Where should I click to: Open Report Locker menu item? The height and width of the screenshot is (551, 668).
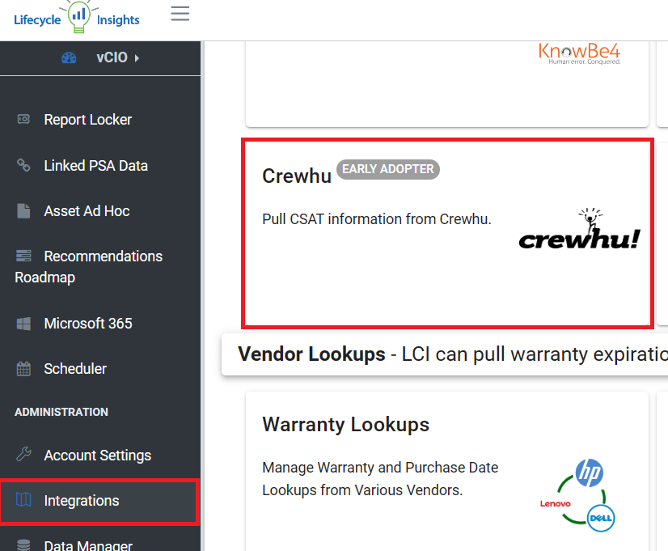88,120
